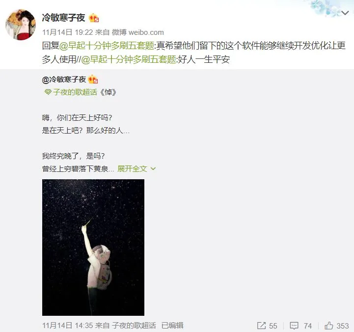This screenshot has width=354, height=332.
Task: Click the membership crown badge beside the top username
Action: (x=94, y=18)
